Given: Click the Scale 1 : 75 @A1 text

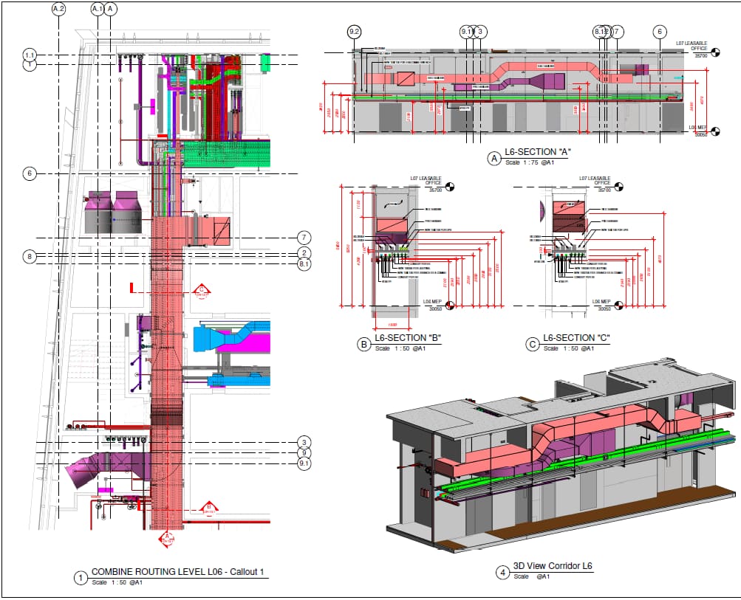Looking at the screenshot, I should (530, 162).
